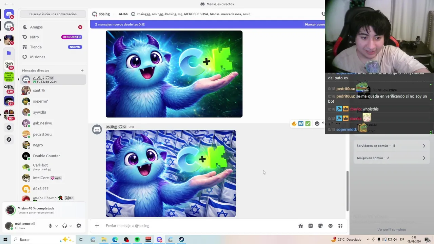Open the attach file plus button
This screenshot has height=244, width=434.
pos(97,226)
